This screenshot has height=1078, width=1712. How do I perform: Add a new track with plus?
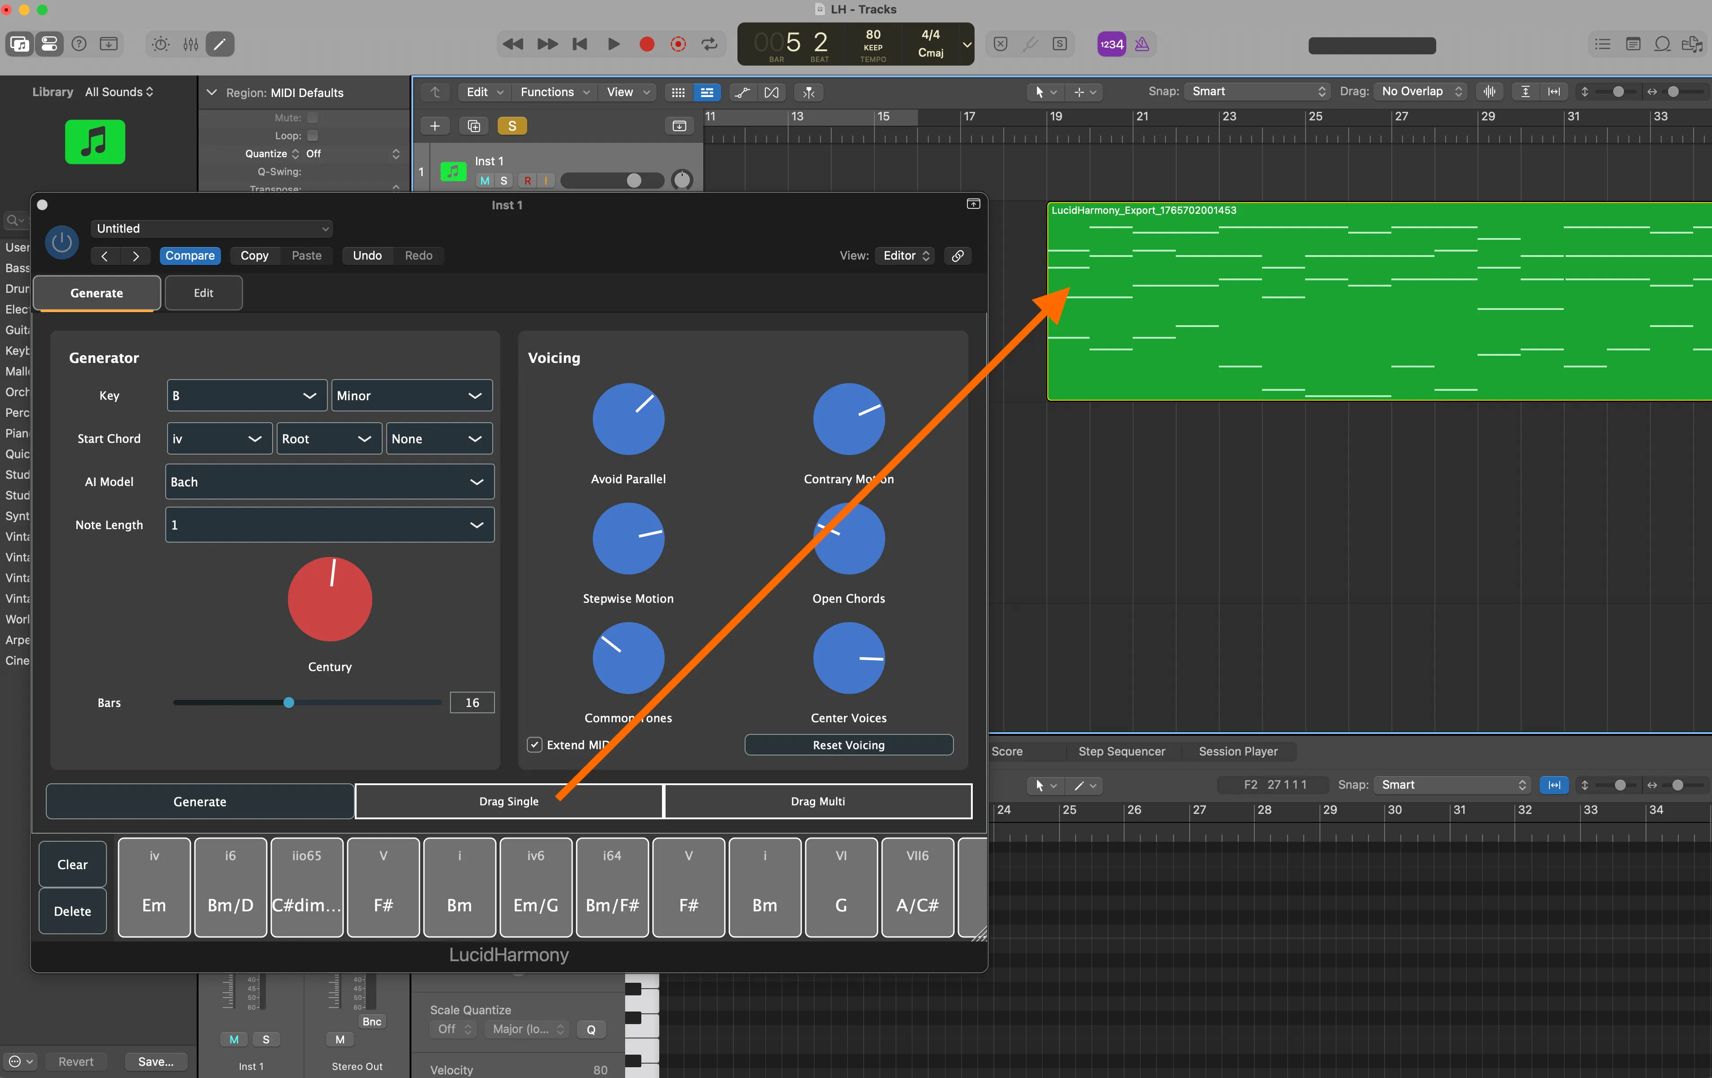pos(434,126)
